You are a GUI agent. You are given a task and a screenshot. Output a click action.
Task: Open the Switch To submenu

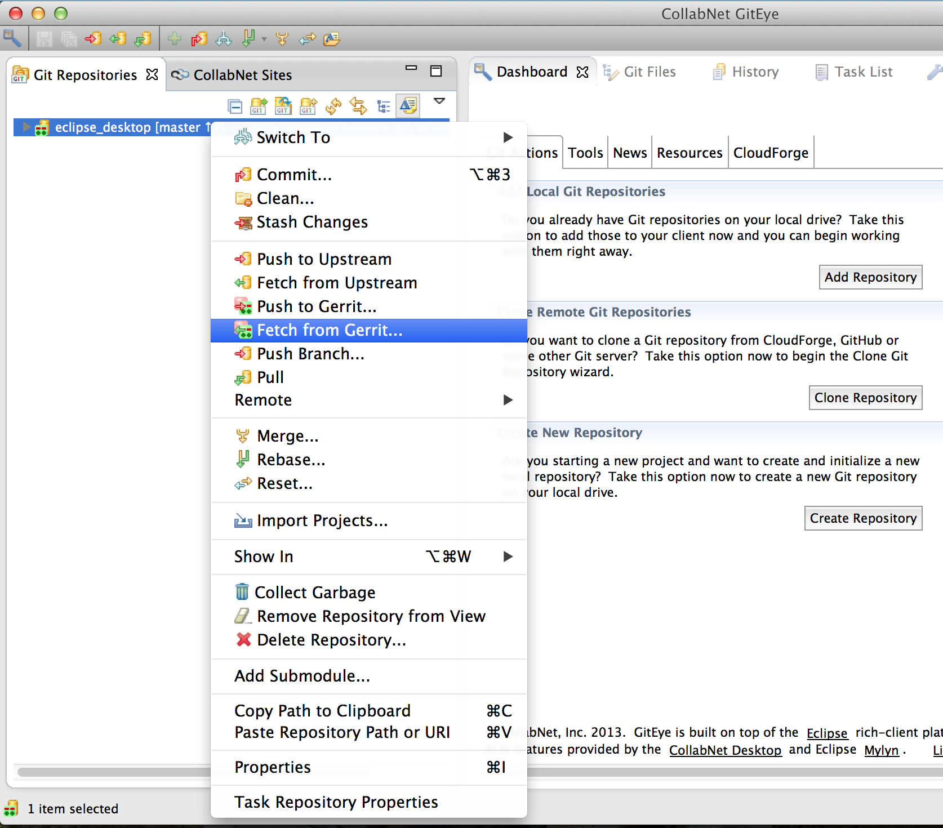click(x=292, y=137)
